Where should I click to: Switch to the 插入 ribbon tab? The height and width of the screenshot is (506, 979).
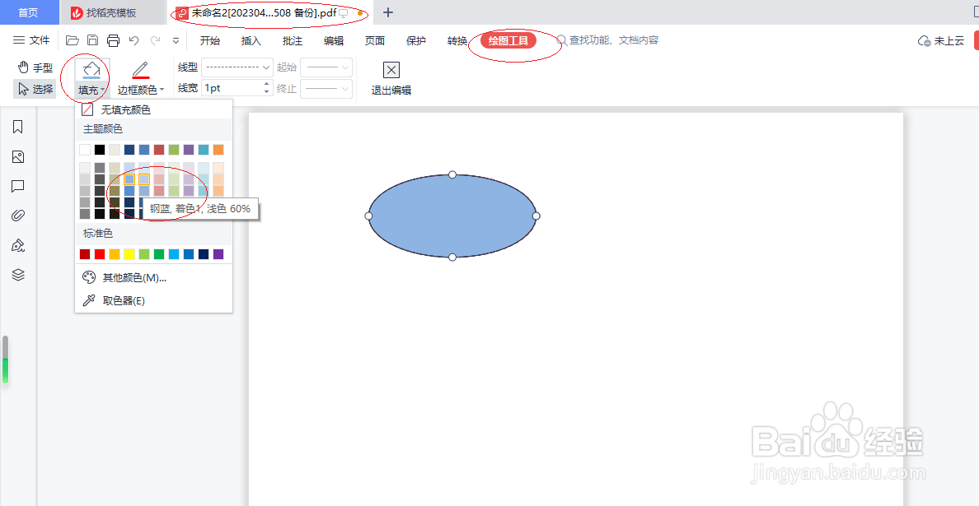coord(251,41)
